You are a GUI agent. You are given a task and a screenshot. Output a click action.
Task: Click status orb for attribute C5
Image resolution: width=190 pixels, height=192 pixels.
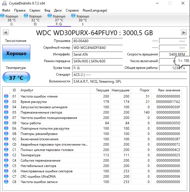6,166
